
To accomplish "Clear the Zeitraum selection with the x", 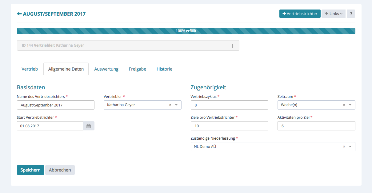I will pos(344,105).
